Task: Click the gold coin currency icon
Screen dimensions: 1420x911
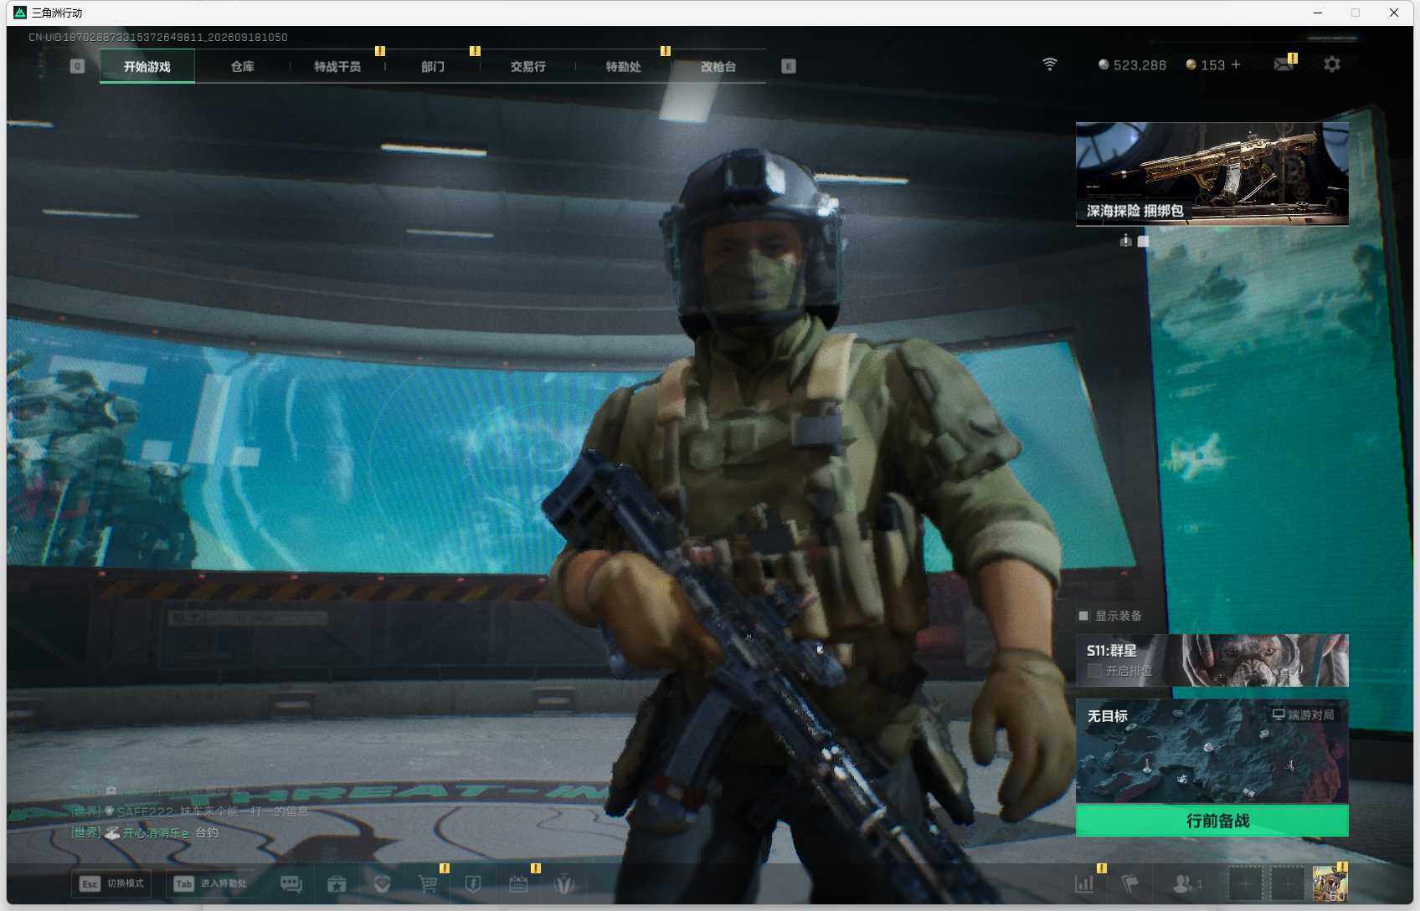Action: click(1191, 64)
